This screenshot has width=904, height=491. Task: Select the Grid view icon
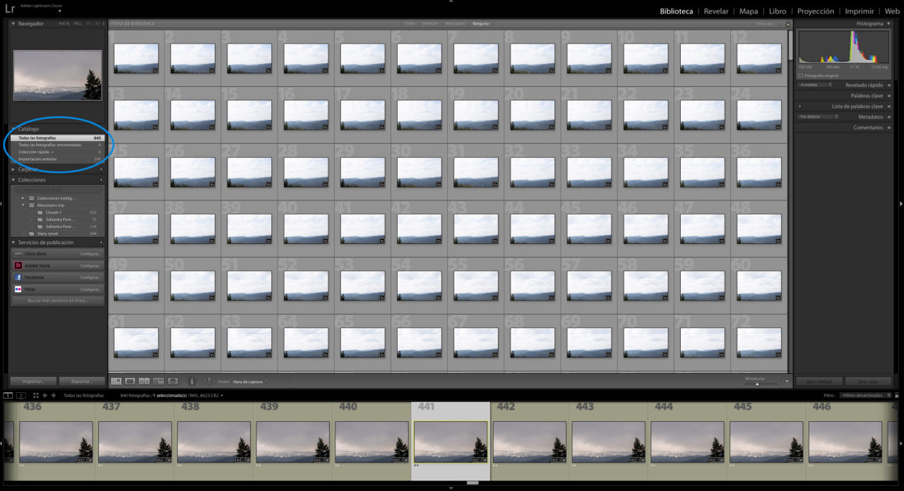click(115, 381)
